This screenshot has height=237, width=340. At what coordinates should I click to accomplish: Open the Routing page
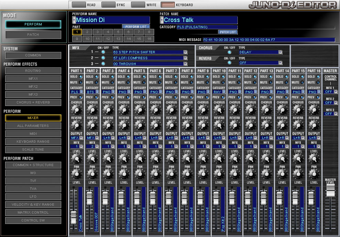[x=33, y=71]
